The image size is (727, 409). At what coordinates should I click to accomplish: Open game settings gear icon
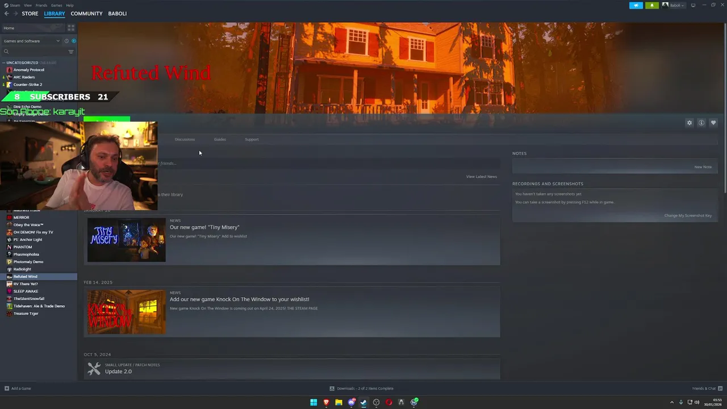(x=690, y=123)
